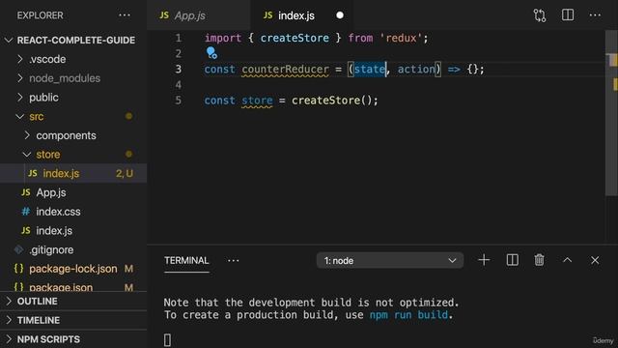Click 'npm run build' link in terminal
618x348 pixels.
point(408,315)
